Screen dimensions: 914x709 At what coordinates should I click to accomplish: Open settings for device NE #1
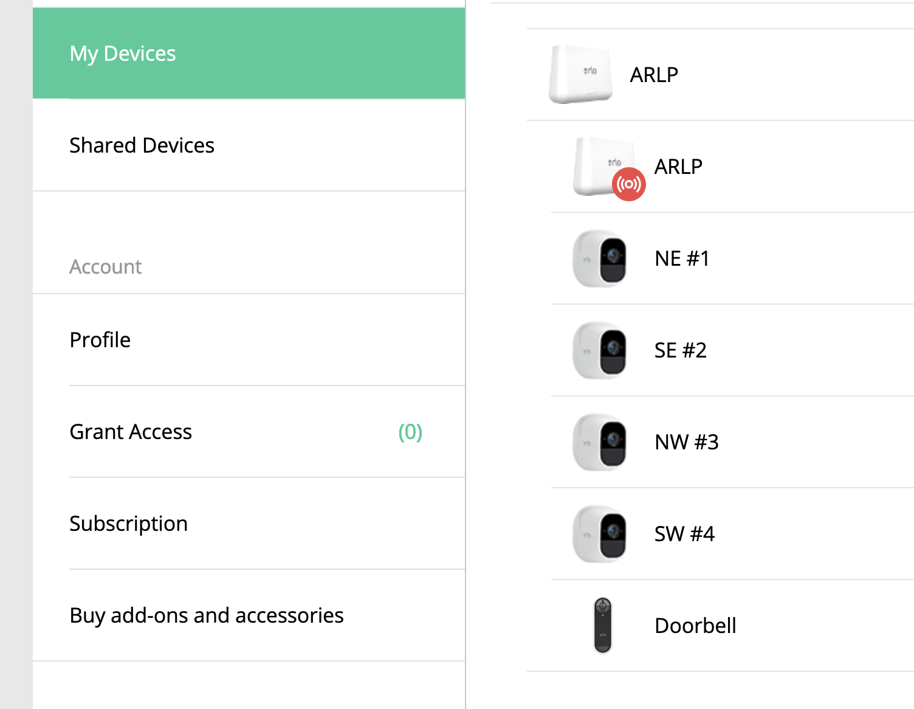(681, 258)
